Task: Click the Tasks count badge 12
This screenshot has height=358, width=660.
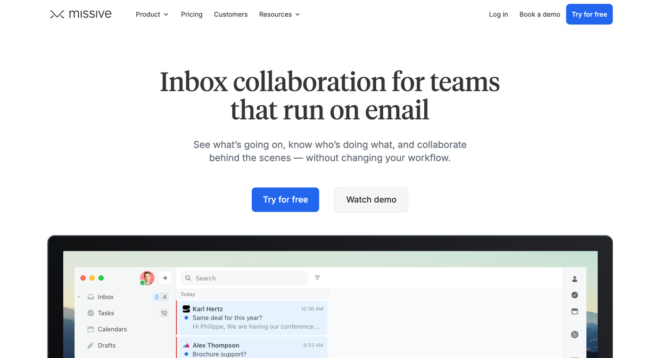Action: click(x=164, y=313)
